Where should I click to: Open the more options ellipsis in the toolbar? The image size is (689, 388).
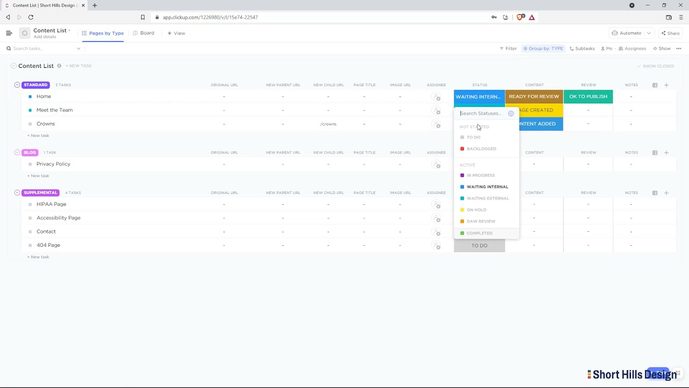[679, 48]
